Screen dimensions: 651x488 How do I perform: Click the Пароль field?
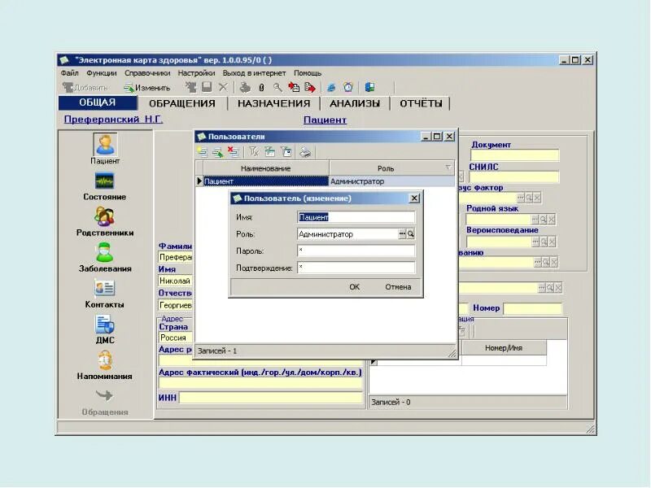pyautogui.click(x=356, y=251)
